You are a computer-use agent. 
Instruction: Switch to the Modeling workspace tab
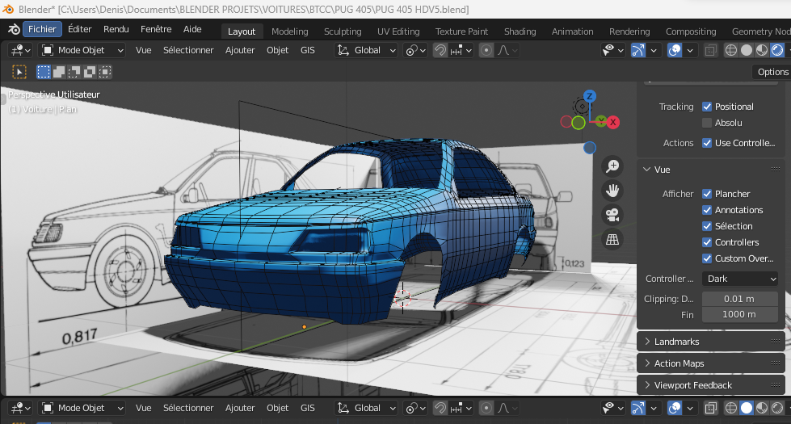pos(289,31)
